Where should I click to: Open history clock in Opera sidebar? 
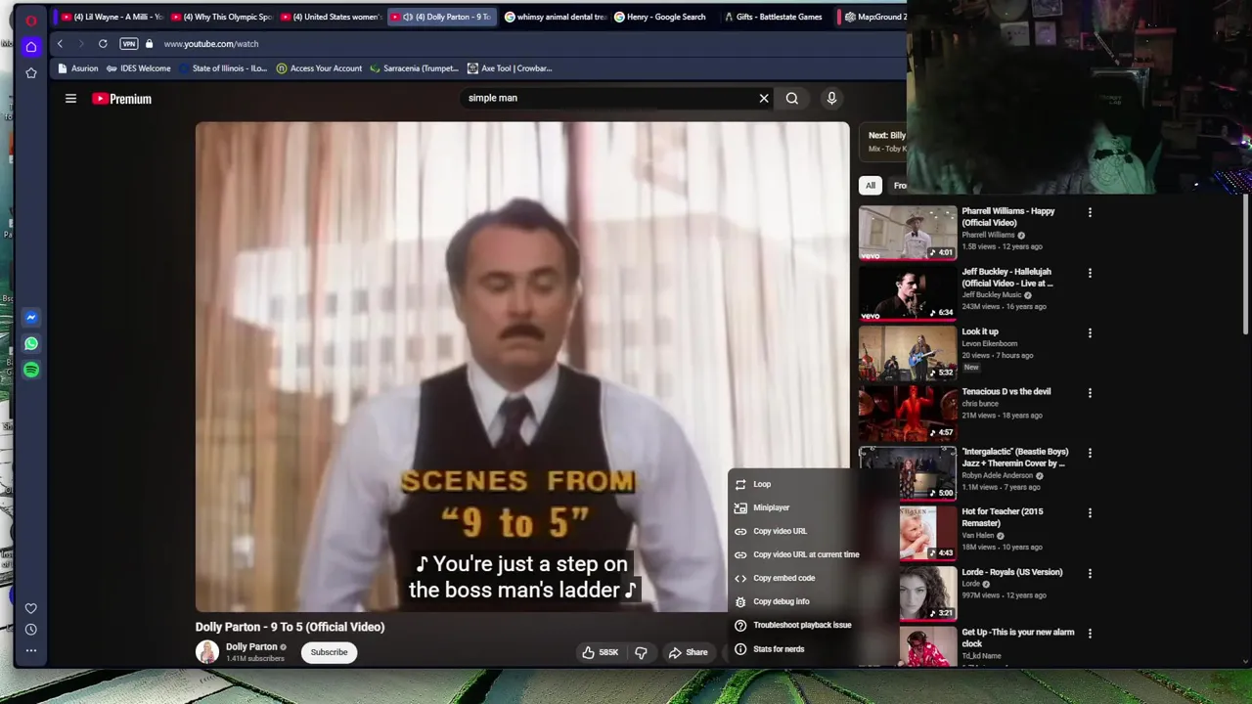click(x=31, y=630)
